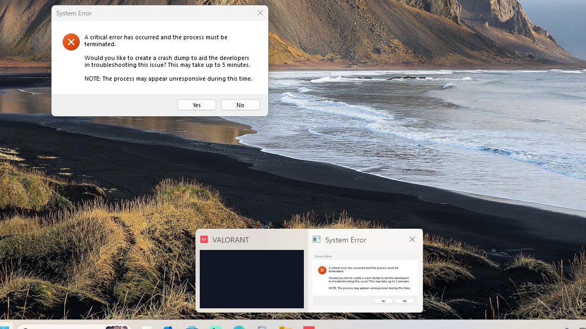Screen dimensions: 586x329
Task: Click the VALORANT logo icon in taskbar preview
Action: tap(204, 239)
